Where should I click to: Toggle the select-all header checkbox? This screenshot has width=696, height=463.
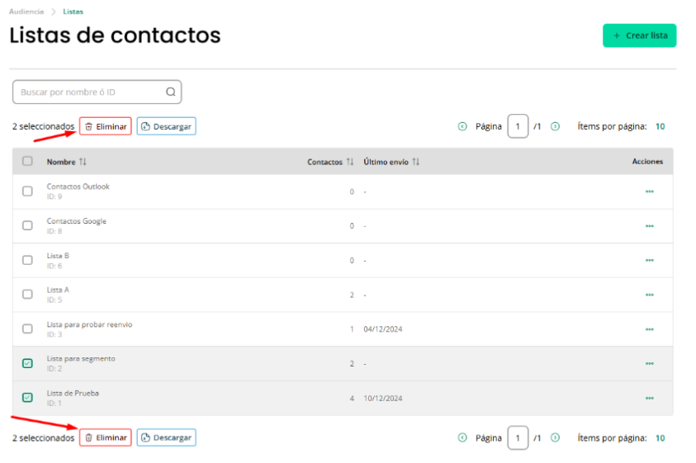pos(27,161)
